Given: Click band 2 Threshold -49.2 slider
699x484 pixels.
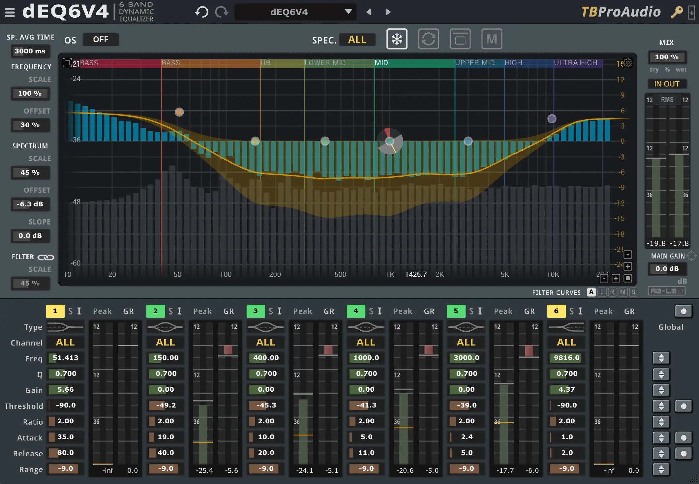Looking at the screenshot, I should [x=166, y=406].
